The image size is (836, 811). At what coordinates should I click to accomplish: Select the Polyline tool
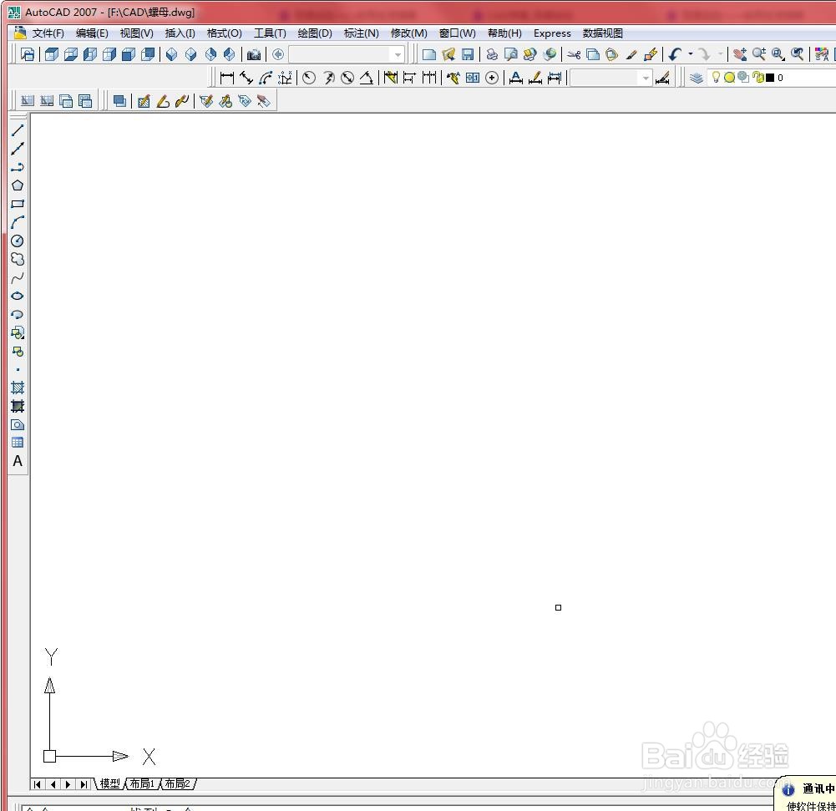coord(17,167)
